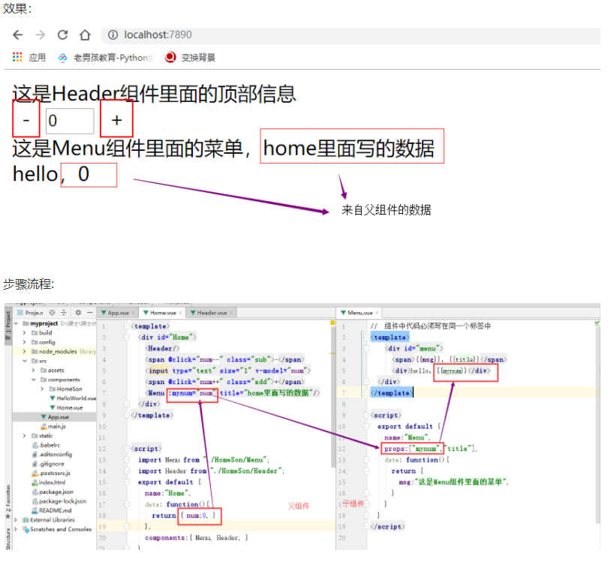Close the Header.vue tab

(231, 313)
